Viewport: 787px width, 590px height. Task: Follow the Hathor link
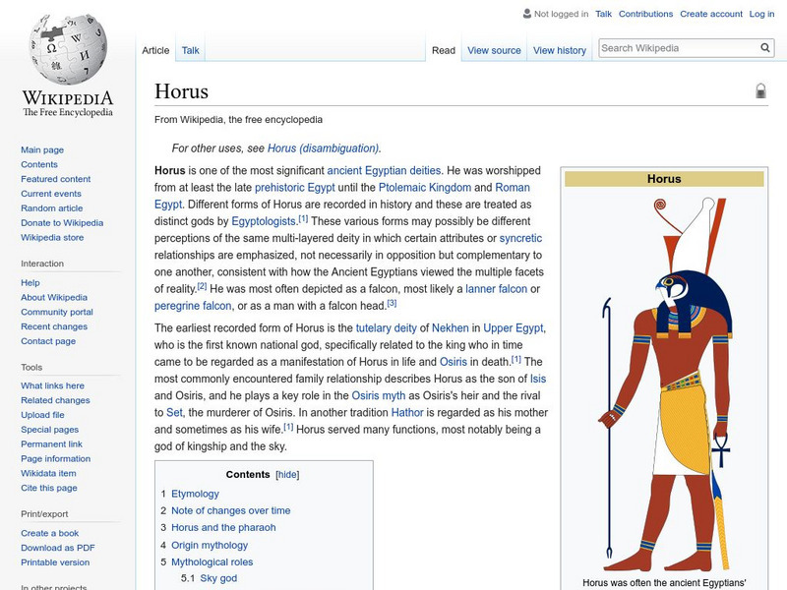coord(407,412)
